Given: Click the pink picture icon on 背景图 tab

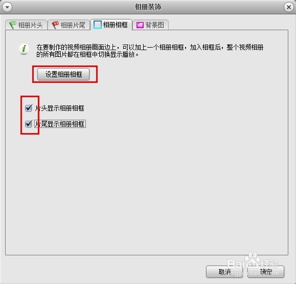Looking at the screenshot, I should (140, 25).
